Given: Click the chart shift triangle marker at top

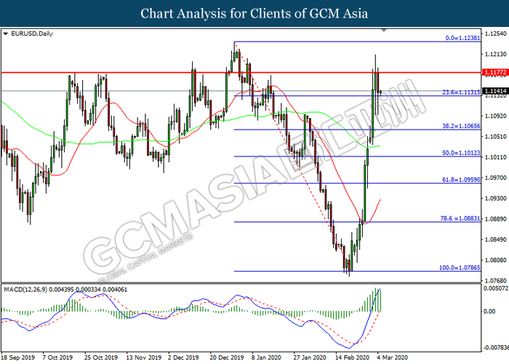Looking at the screenshot, I should (x=384, y=30).
